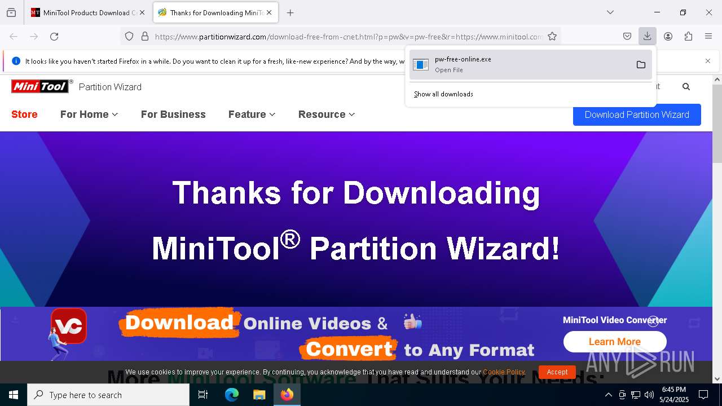Open the Action Center notifications
722x406 pixels.
(x=703, y=395)
